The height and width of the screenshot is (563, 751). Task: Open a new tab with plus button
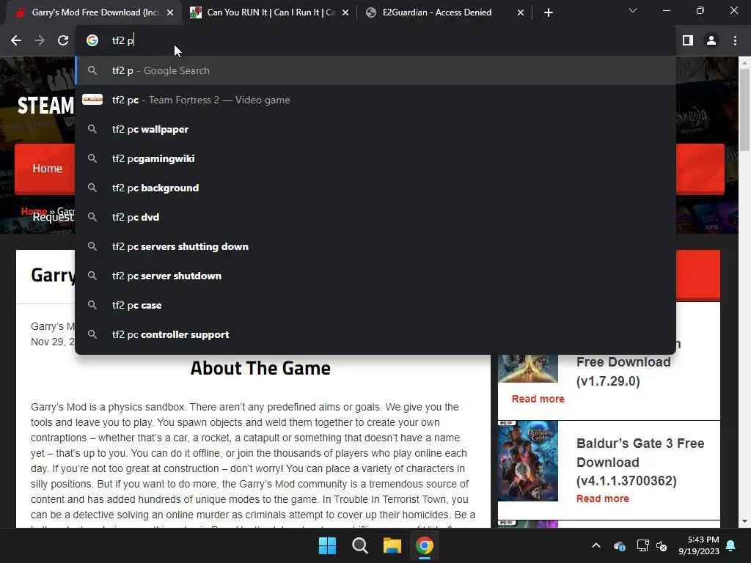click(x=549, y=12)
